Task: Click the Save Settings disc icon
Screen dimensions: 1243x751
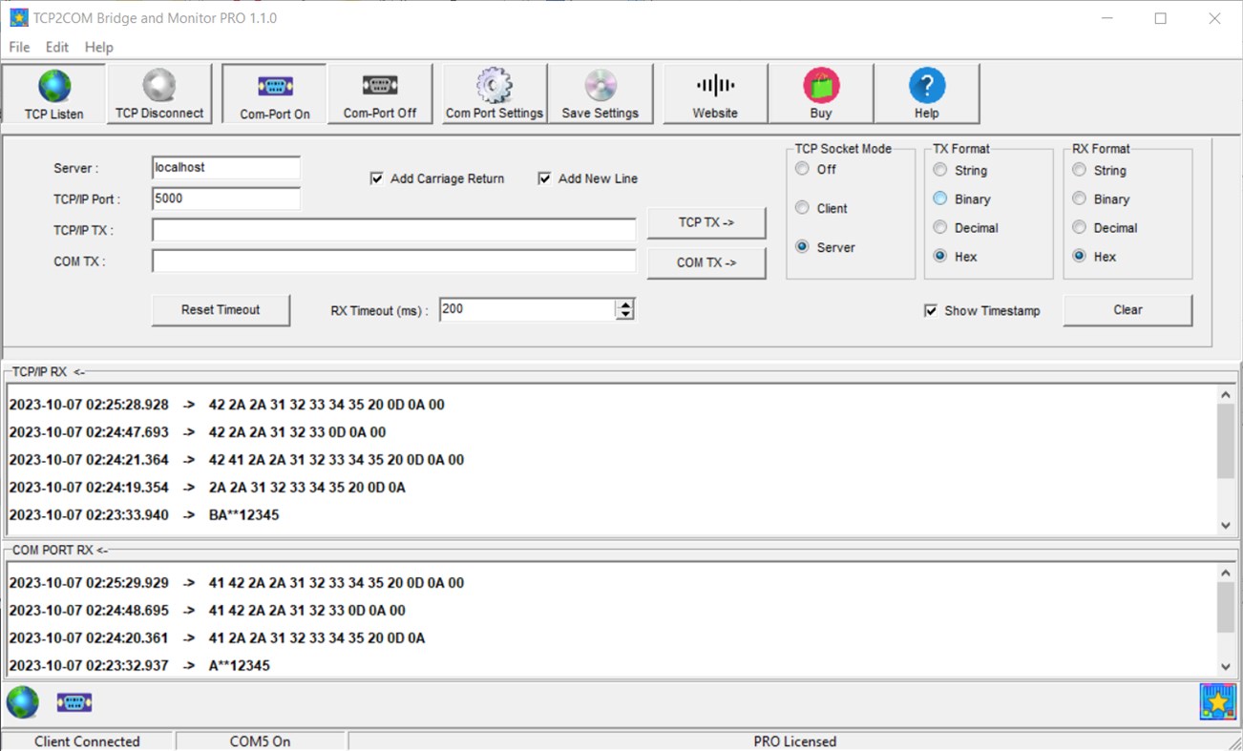Action: click(601, 93)
